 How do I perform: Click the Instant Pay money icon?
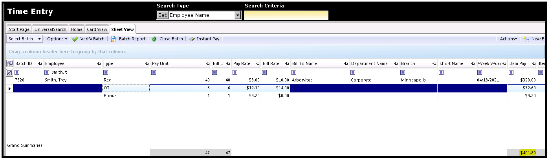pyautogui.click(x=192, y=39)
